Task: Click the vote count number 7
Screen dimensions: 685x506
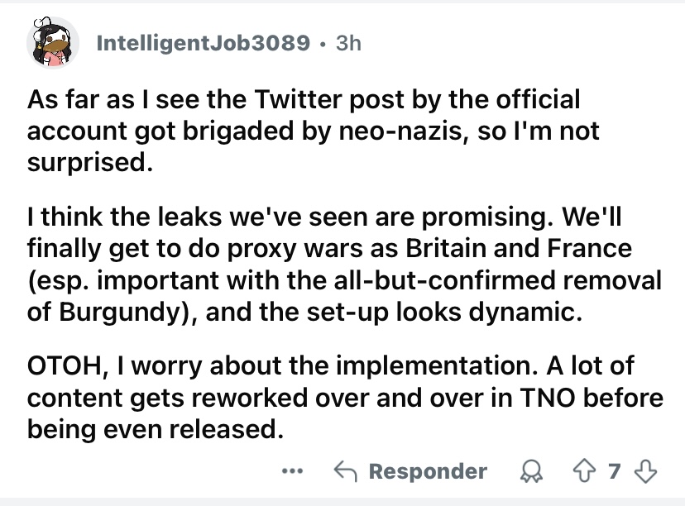Action: tap(614, 471)
